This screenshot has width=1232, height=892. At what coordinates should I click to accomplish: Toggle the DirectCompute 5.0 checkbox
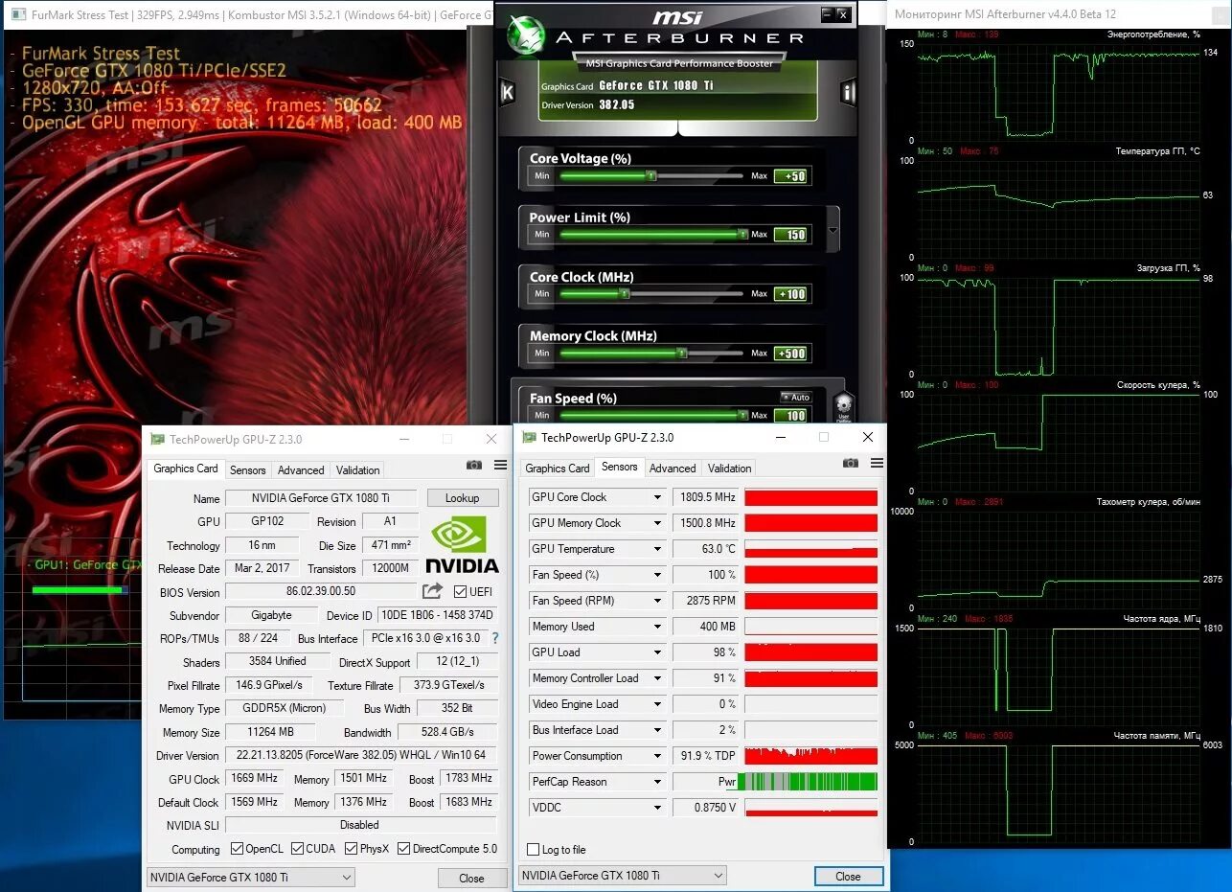[x=403, y=849]
